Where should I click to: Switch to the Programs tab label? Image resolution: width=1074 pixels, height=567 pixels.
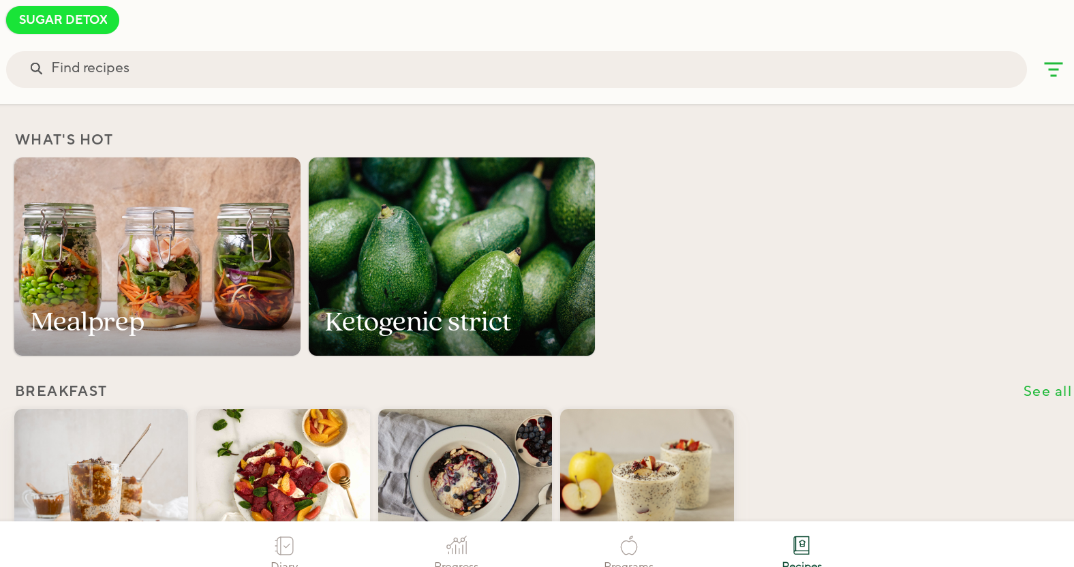coord(629,564)
